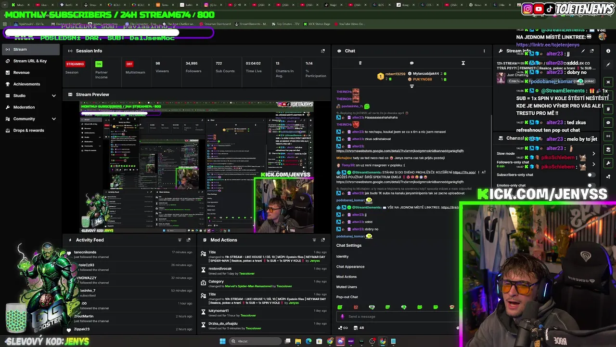Viewport: 616px width, 347px height.
Task: Open the chromewebstore link from alter23
Action: [x=400, y=151]
